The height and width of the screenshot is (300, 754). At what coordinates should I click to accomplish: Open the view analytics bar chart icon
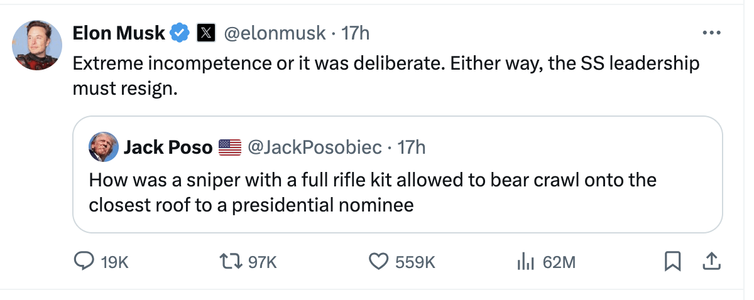(x=525, y=262)
